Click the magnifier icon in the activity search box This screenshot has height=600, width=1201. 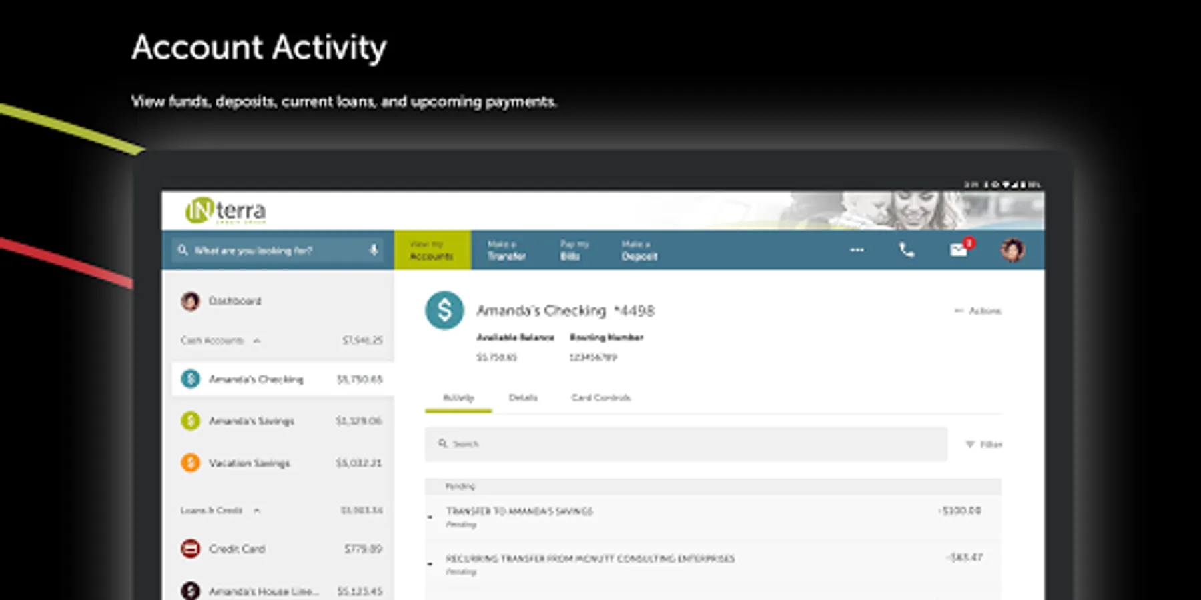442,443
